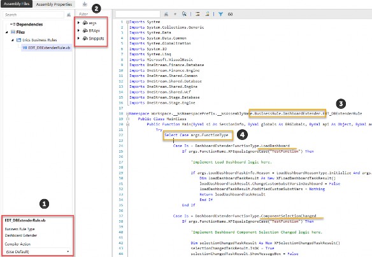
Task: Click the binoculars find icon in code toolbar
Action: pyautogui.click(x=166, y=14)
